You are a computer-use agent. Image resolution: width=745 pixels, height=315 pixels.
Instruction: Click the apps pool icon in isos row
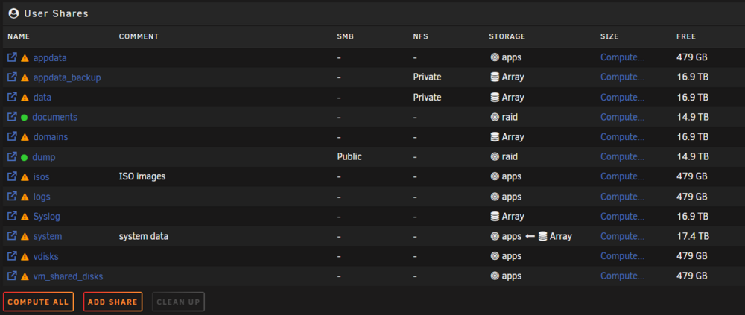point(495,176)
